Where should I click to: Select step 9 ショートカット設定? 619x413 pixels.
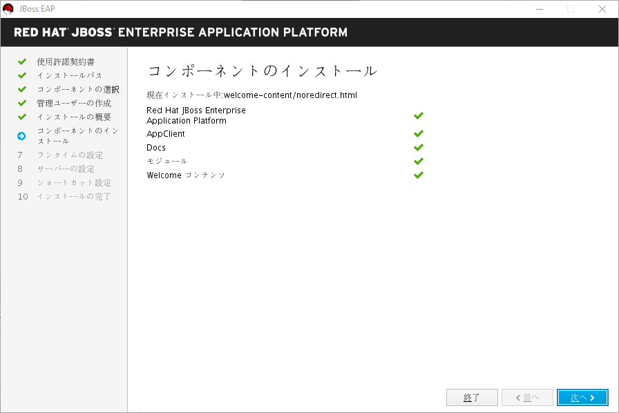(74, 182)
